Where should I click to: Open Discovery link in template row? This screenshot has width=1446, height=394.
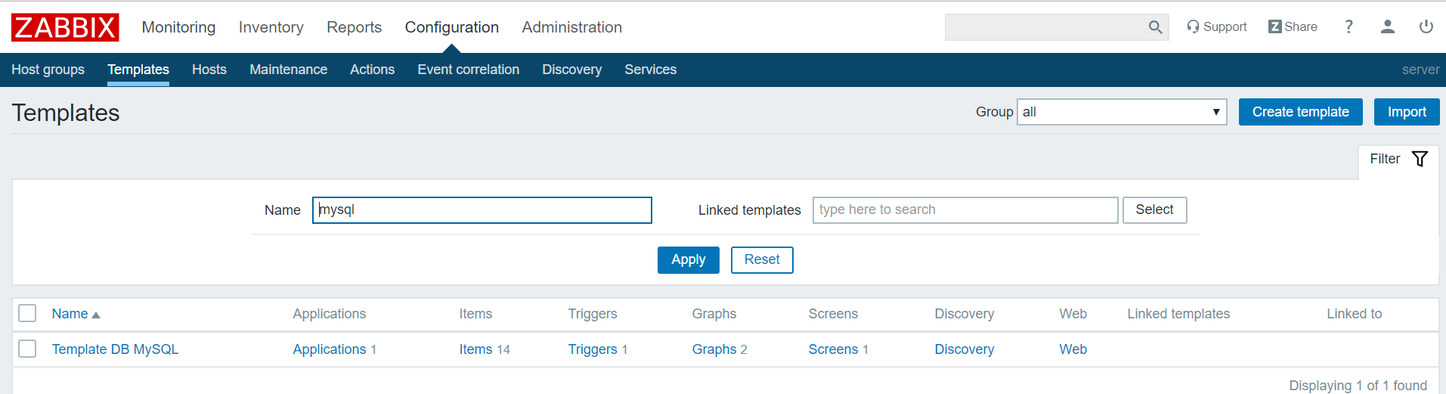coord(964,349)
